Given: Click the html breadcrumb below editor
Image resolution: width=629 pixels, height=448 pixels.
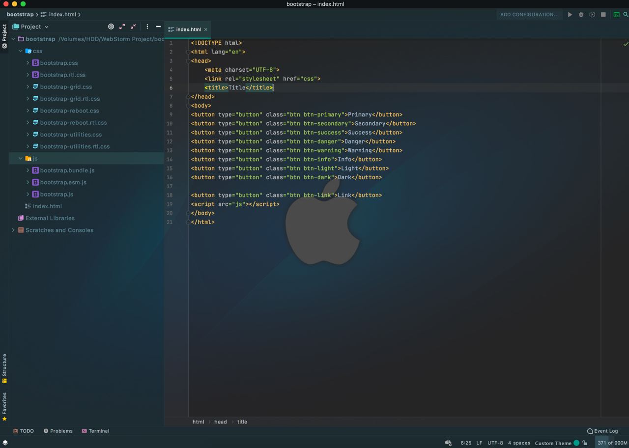Looking at the screenshot, I should pos(198,421).
